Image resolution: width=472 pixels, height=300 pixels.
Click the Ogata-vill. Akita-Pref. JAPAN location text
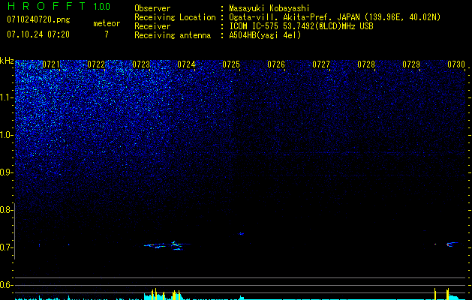click(335, 17)
